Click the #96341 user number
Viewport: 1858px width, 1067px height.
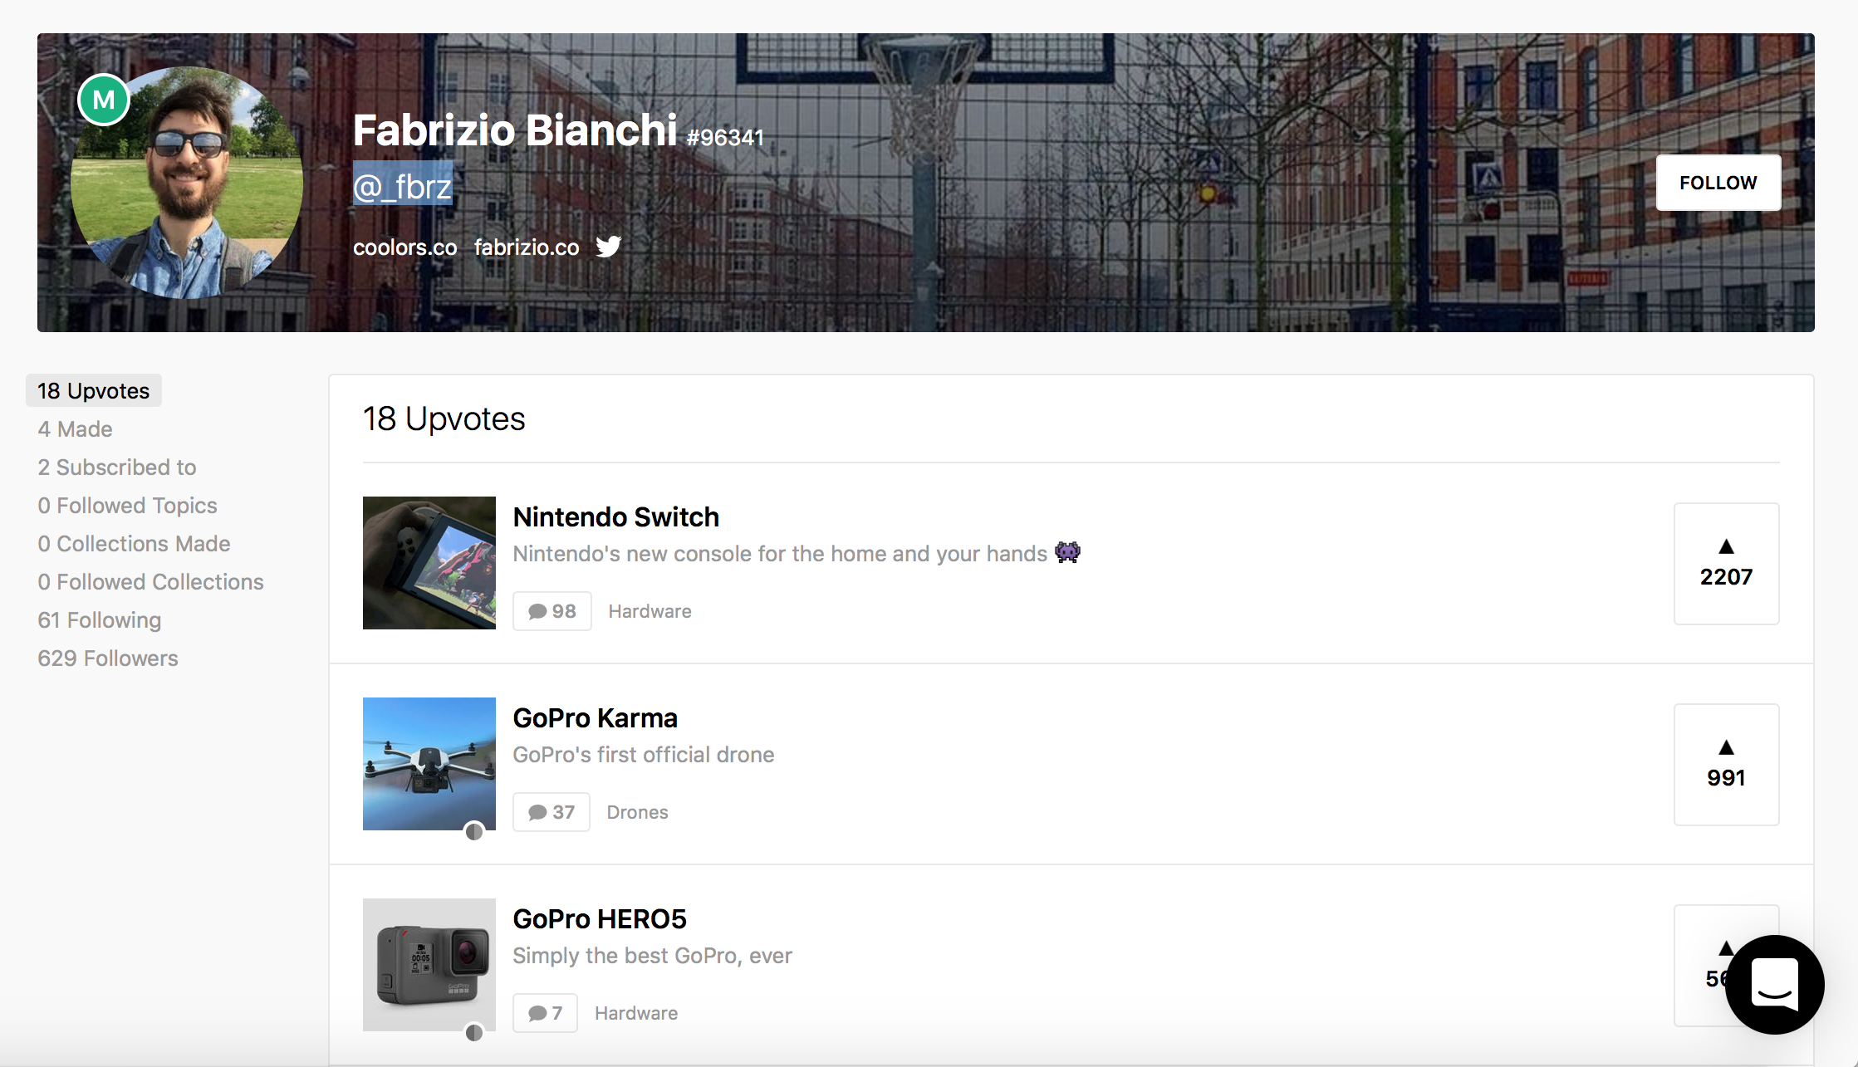coord(725,137)
